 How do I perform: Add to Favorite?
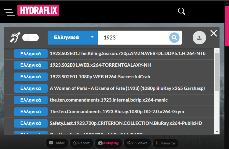coord(165,143)
